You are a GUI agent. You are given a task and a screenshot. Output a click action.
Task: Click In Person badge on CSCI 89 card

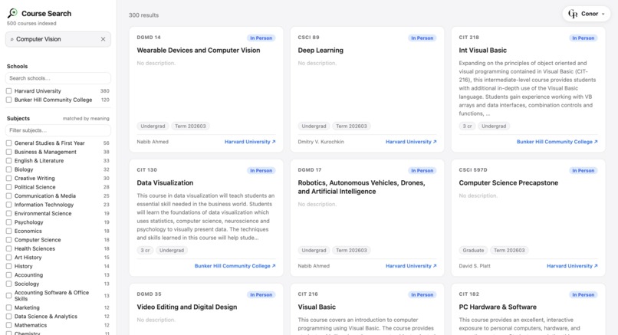422,38
